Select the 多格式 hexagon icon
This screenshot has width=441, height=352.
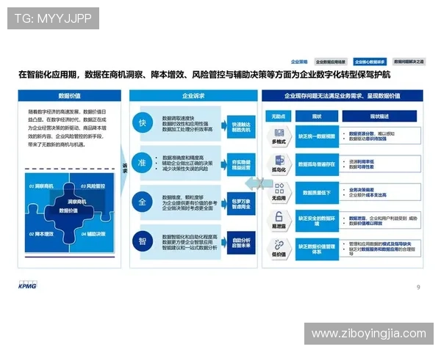(x=279, y=136)
